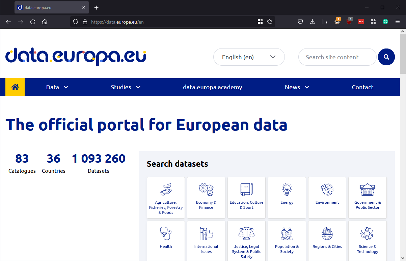Image resolution: width=406 pixels, height=261 pixels.
Task: Click the Search site content input field
Action: coord(337,57)
